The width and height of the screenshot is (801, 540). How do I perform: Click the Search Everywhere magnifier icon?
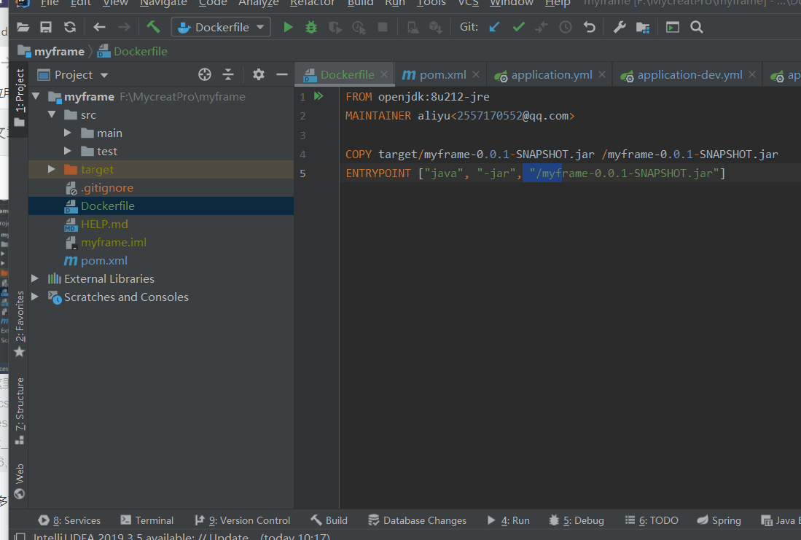click(x=697, y=28)
